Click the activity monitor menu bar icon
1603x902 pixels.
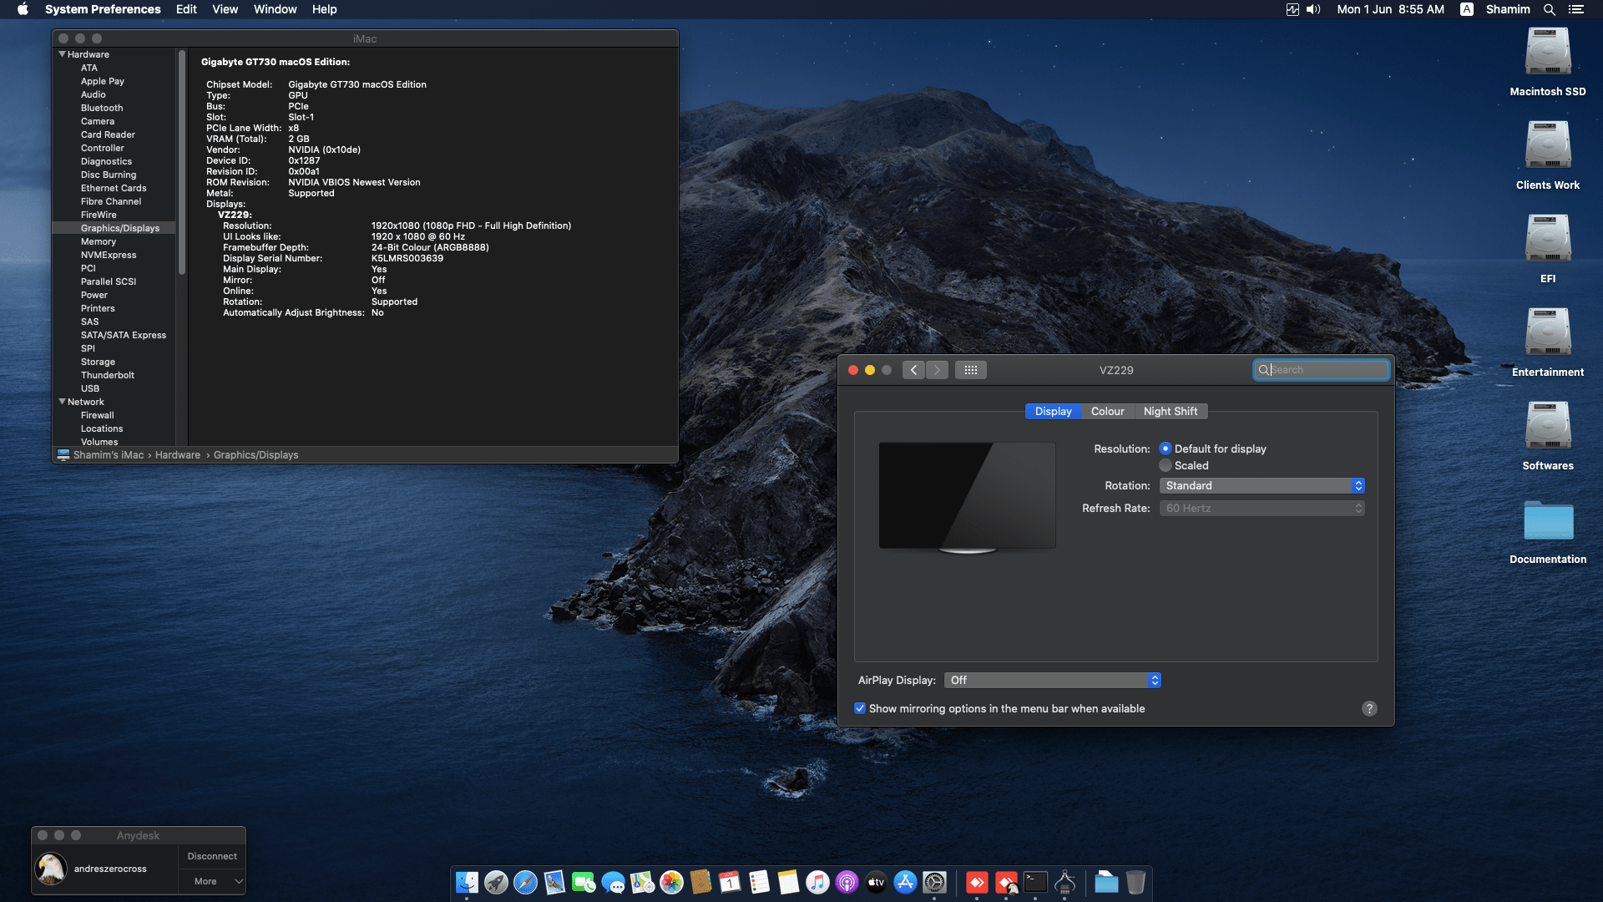[1292, 9]
